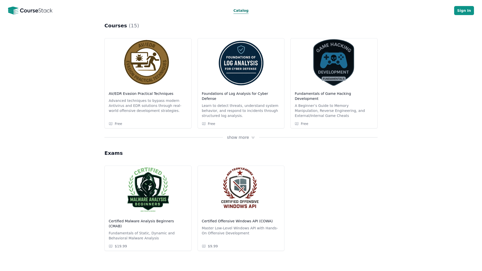
Task: Click the Exams section heading
Action: click(113, 153)
